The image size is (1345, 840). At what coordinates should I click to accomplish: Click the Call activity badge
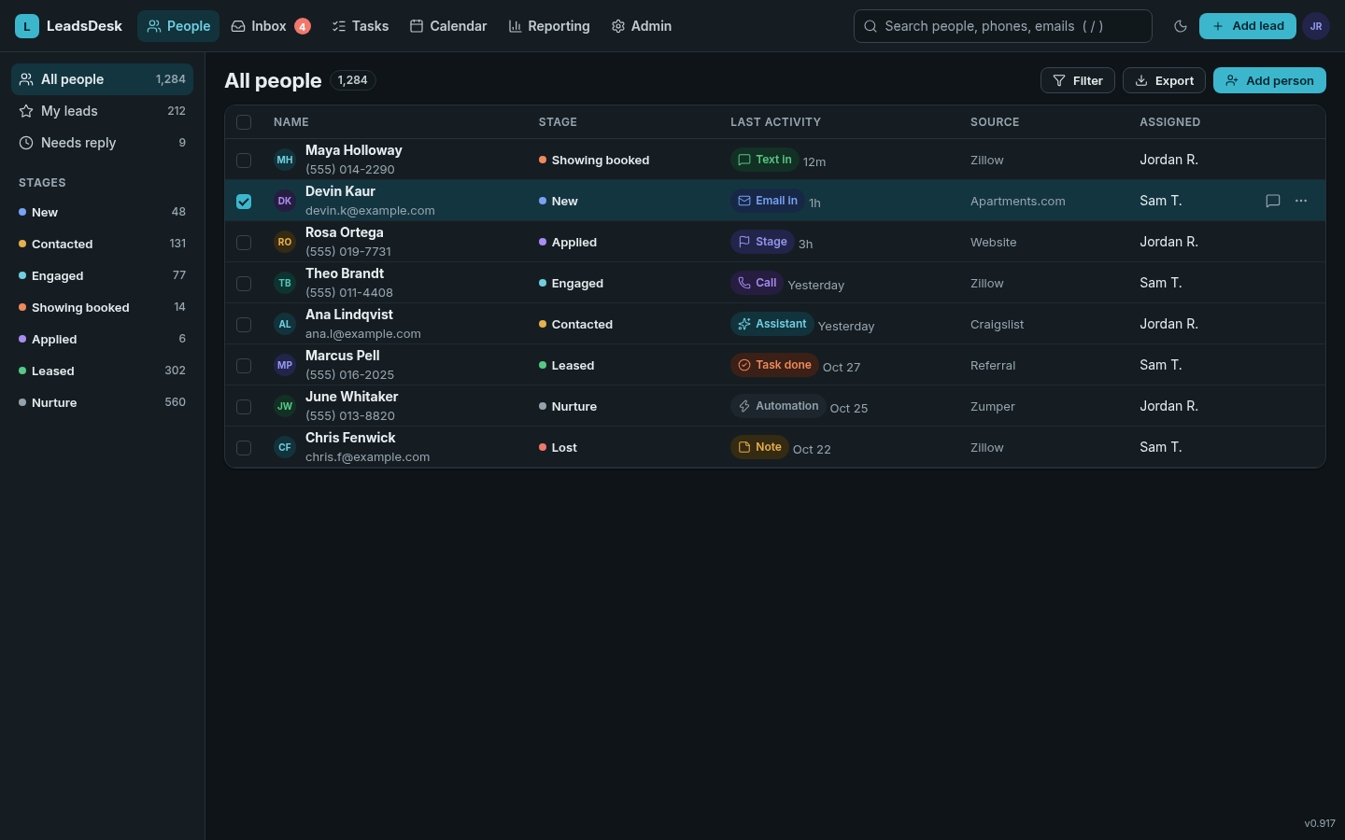tap(757, 283)
